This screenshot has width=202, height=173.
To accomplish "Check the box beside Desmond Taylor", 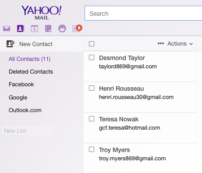I will (x=92, y=57).
